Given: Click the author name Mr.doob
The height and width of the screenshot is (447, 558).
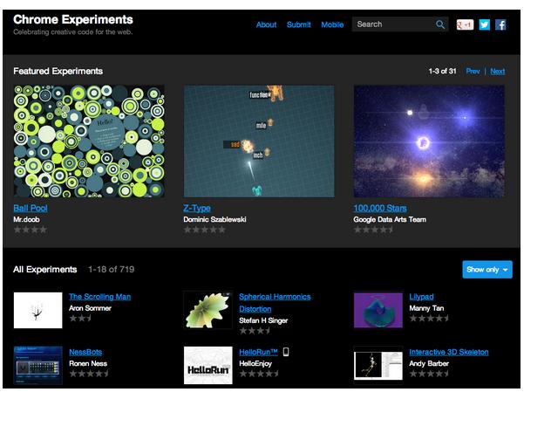Looking at the screenshot, I should pos(26,220).
